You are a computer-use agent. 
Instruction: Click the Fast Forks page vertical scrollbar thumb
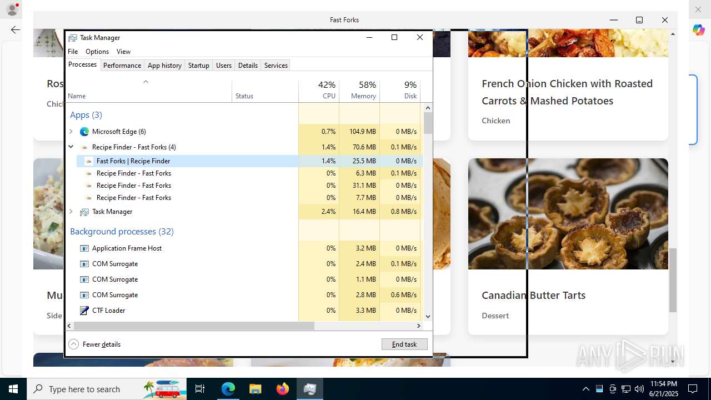pos(673,281)
